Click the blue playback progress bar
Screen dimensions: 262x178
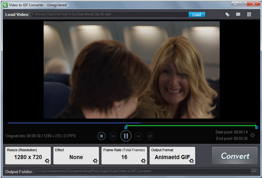coord(74,123)
